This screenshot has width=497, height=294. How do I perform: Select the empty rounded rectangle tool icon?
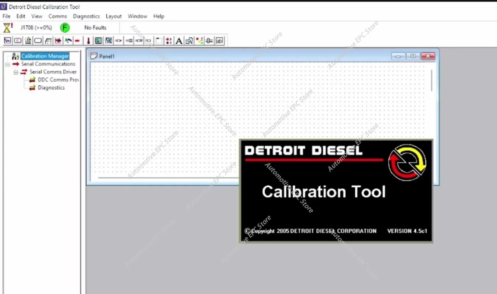[x=38, y=40]
